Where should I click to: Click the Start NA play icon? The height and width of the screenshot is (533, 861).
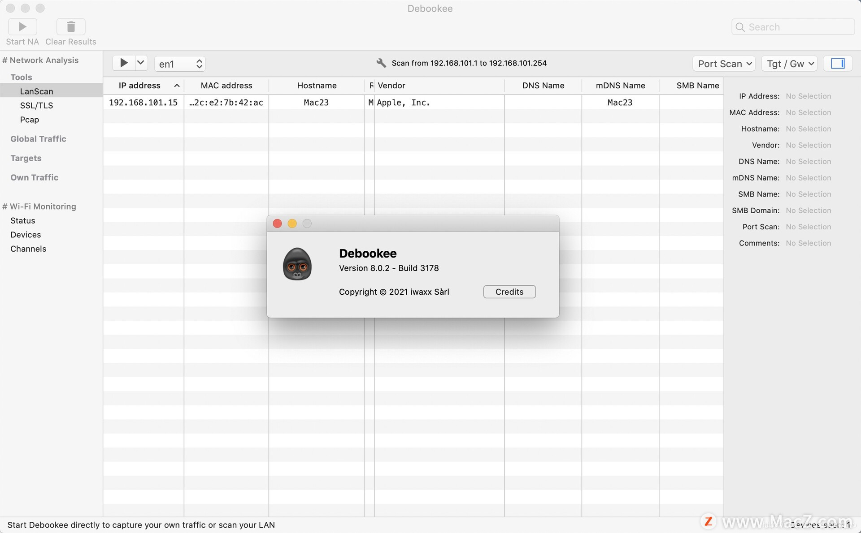[22, 26]
